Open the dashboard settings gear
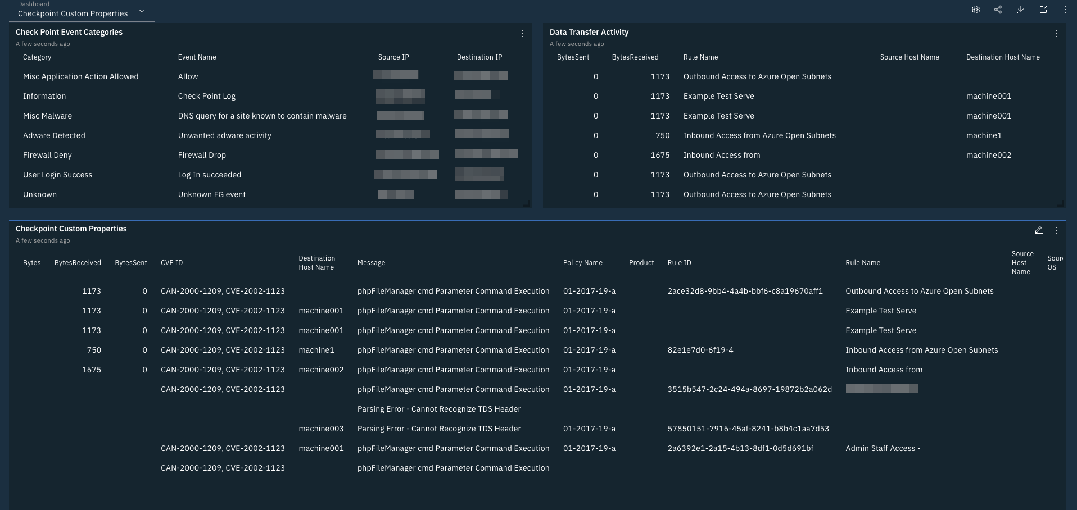Screen dimensions: 1077x510 976,10
